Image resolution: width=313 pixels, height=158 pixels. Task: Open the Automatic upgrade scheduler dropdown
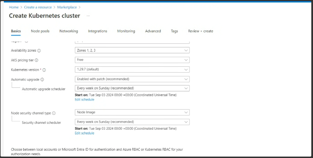coord(132,88)
